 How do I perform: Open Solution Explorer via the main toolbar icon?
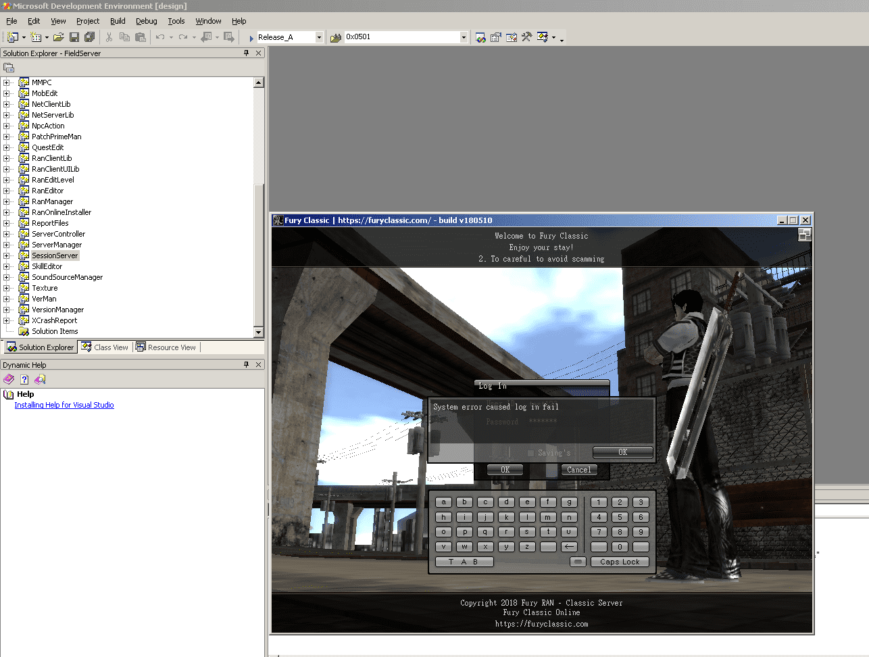480,37
